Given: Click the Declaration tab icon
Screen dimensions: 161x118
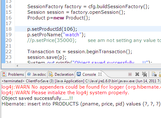Looking at the screenshot, I should [x=51, y=74].
